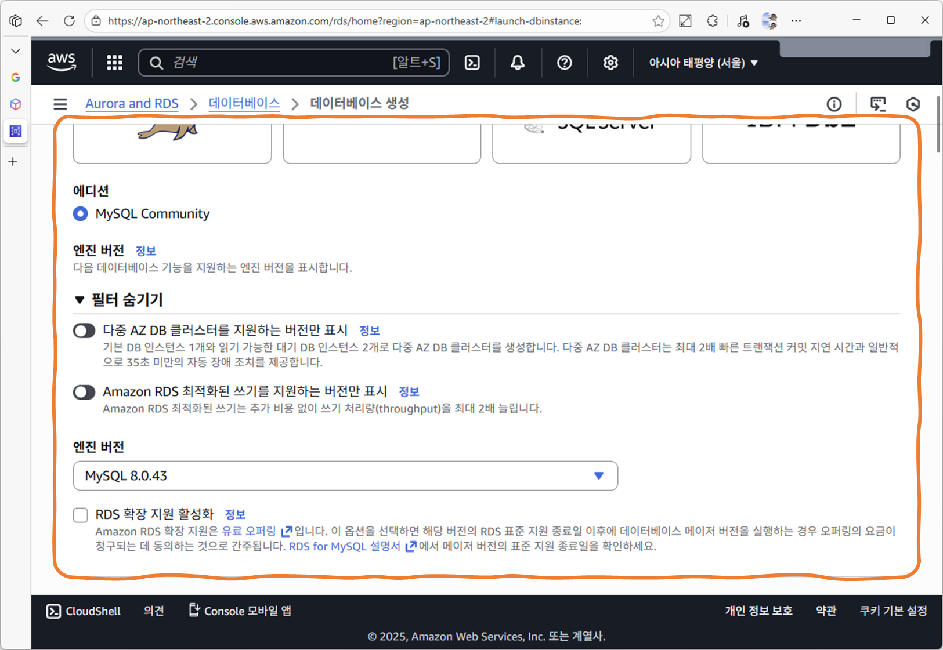Open the info panel circle icon
The height and width of the screenshot is (650, 943).
tap(834, 104)
